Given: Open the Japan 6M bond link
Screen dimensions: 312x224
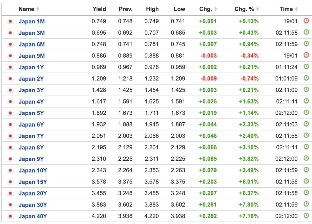Looking at the screenshot, I should [x=31, y=44].
